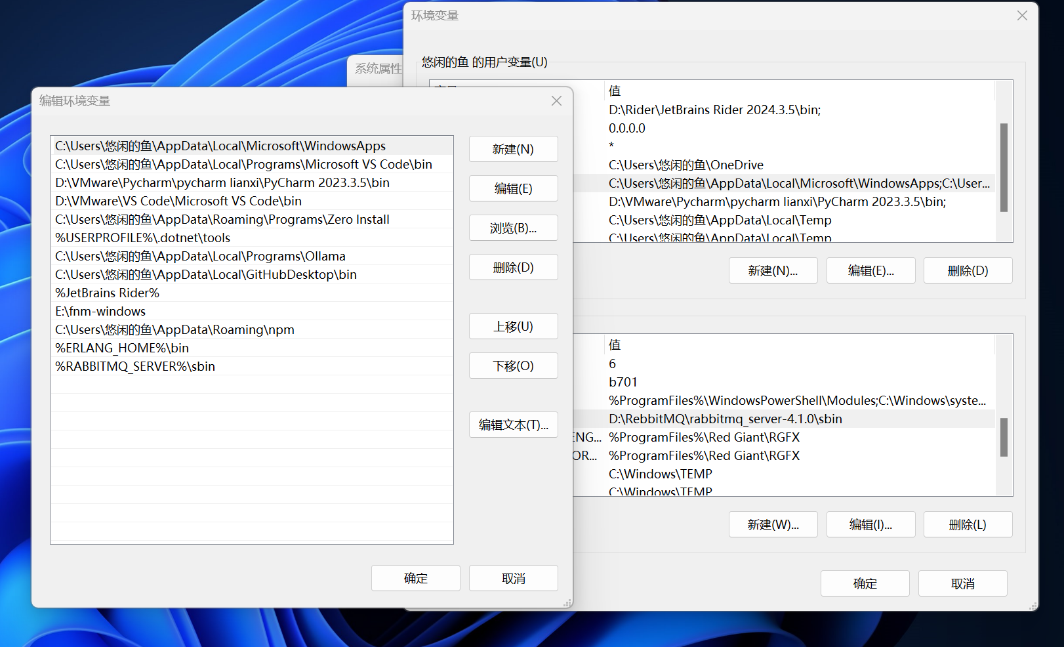The image size is (1064, 647).
Task: Click 取消 in the 环境变量 window
Action: (x=962, y=583)
